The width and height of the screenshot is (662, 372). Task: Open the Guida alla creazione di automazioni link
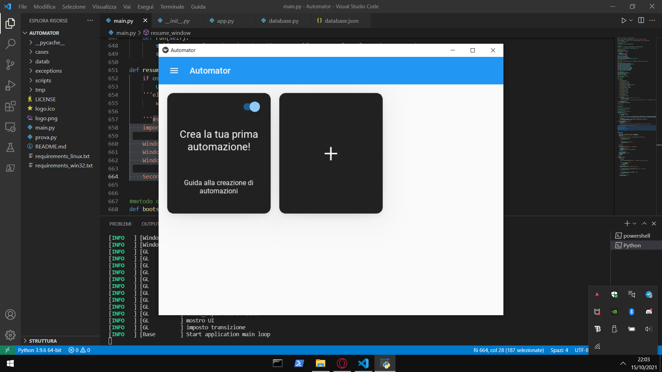tap(219, 186)
